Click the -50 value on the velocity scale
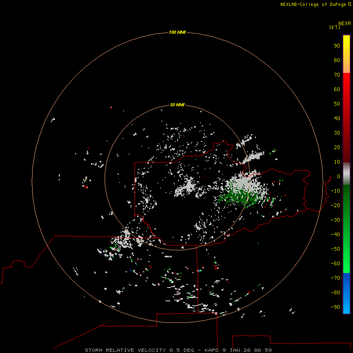353x353 pixels. (x=335, y=249)
